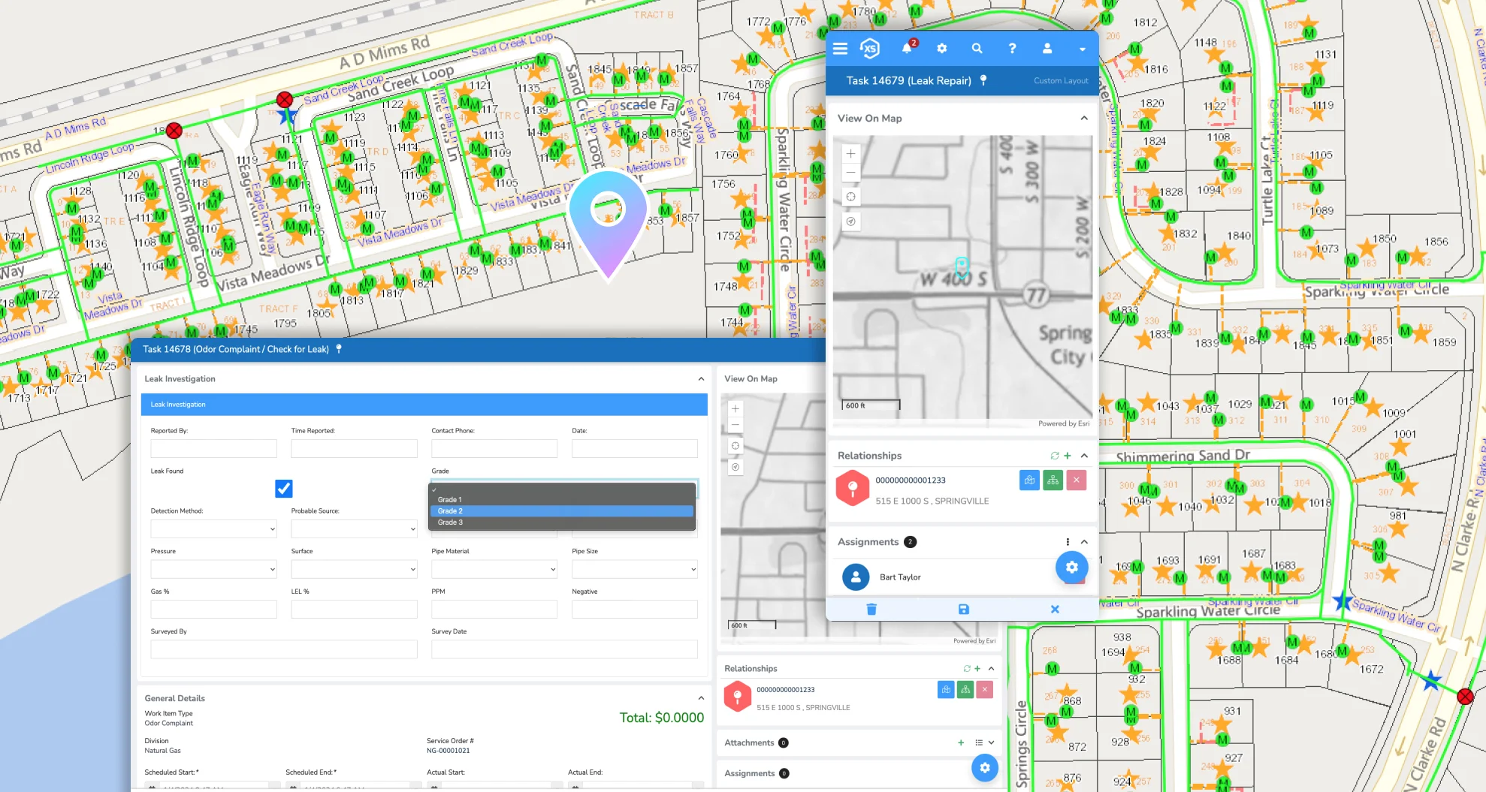This screenshot has width=1486, height=792.
Task: Zoom in on the Task 14679 map
Action: pyautogui.click(x=850, y=154)
